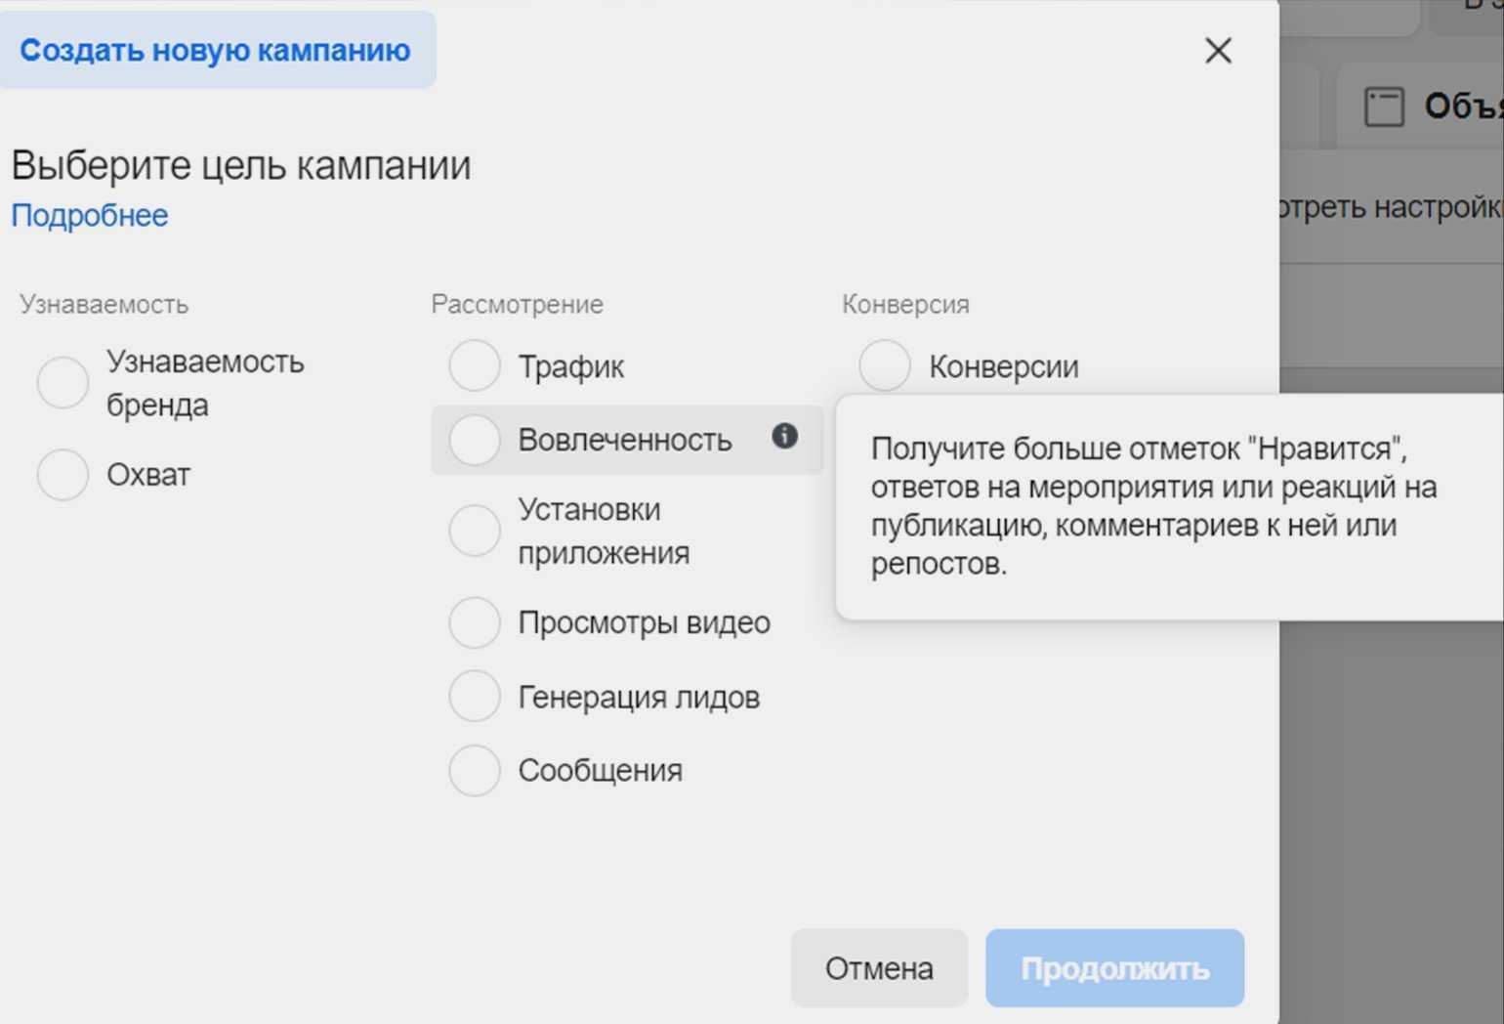Select Трафик as campaign objective

pyautogui.click(x=475, y=366)
